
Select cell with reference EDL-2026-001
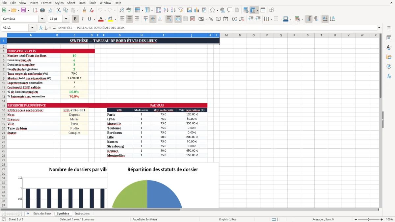click(74, 110)
